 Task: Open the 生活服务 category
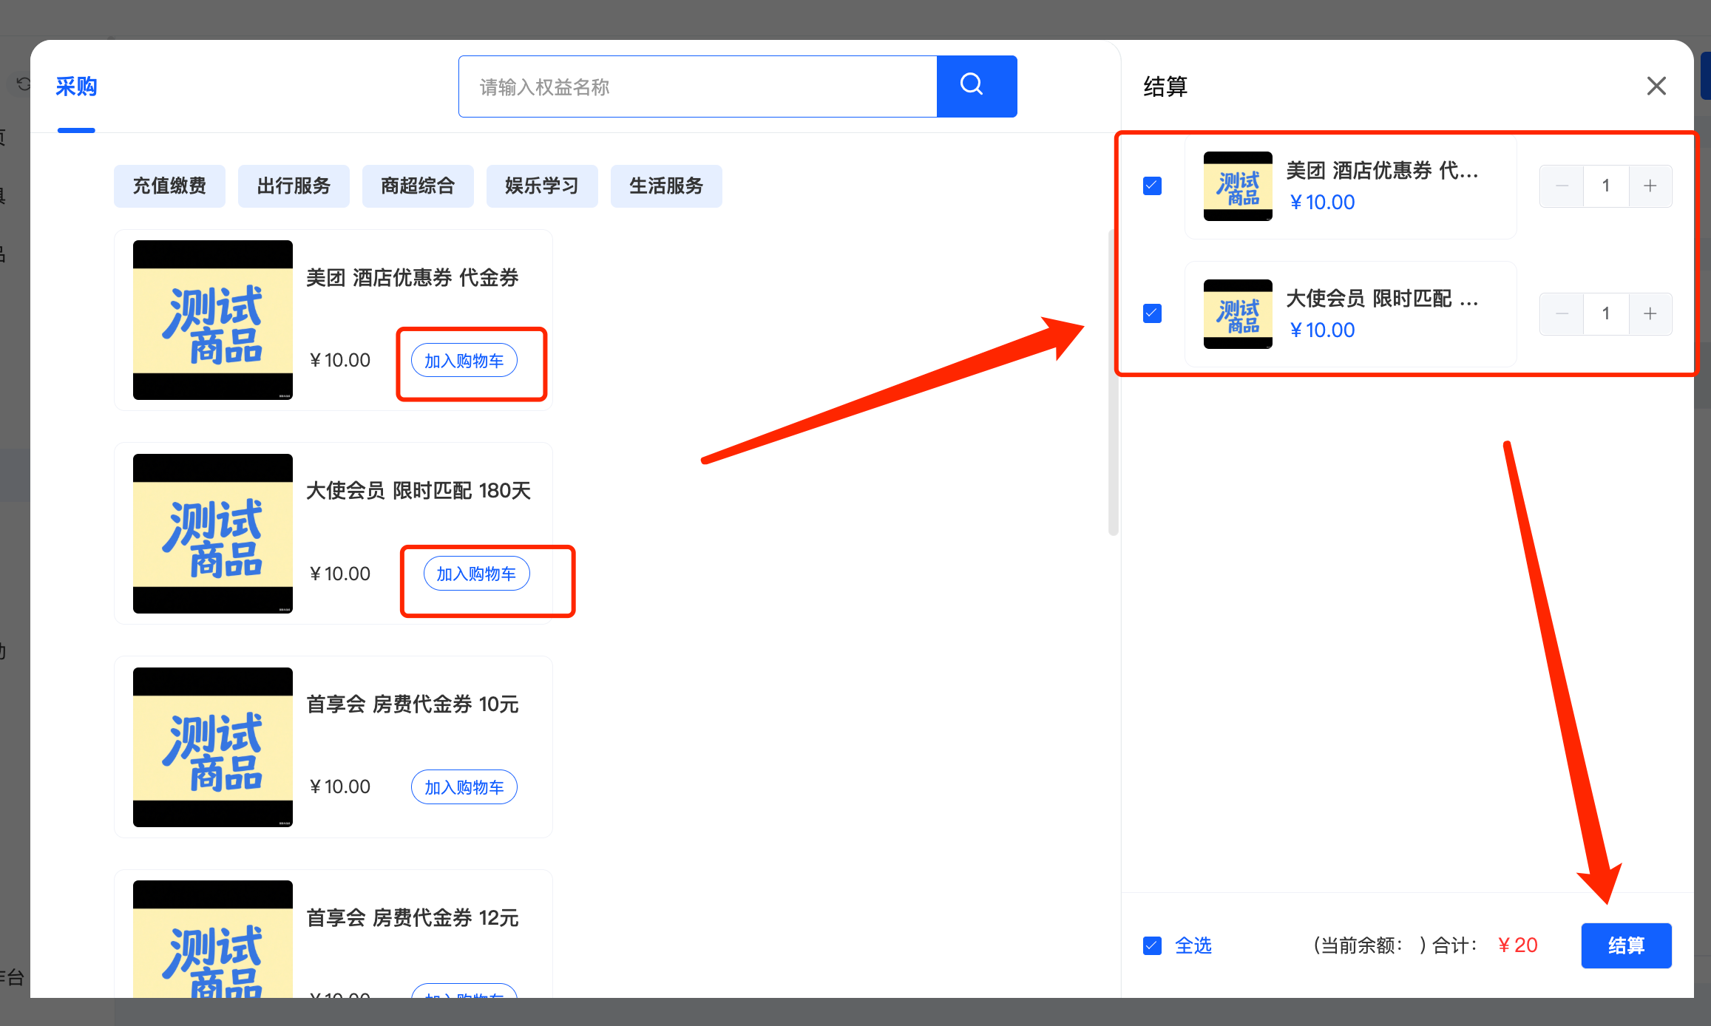pyautogui.click(x=666, y=186)
